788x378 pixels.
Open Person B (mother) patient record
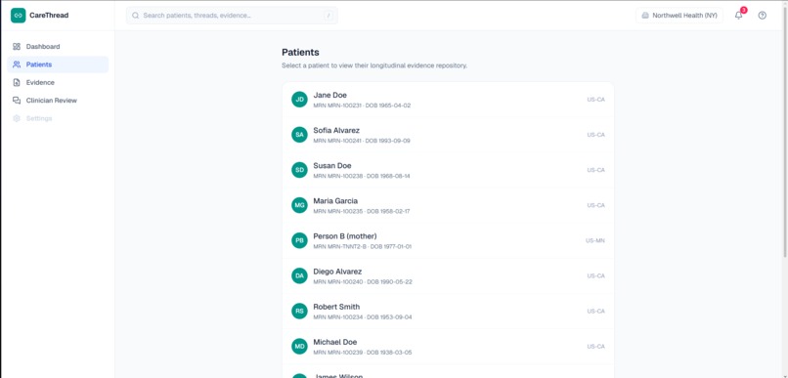pyautogui.click(x=448, y=240)
